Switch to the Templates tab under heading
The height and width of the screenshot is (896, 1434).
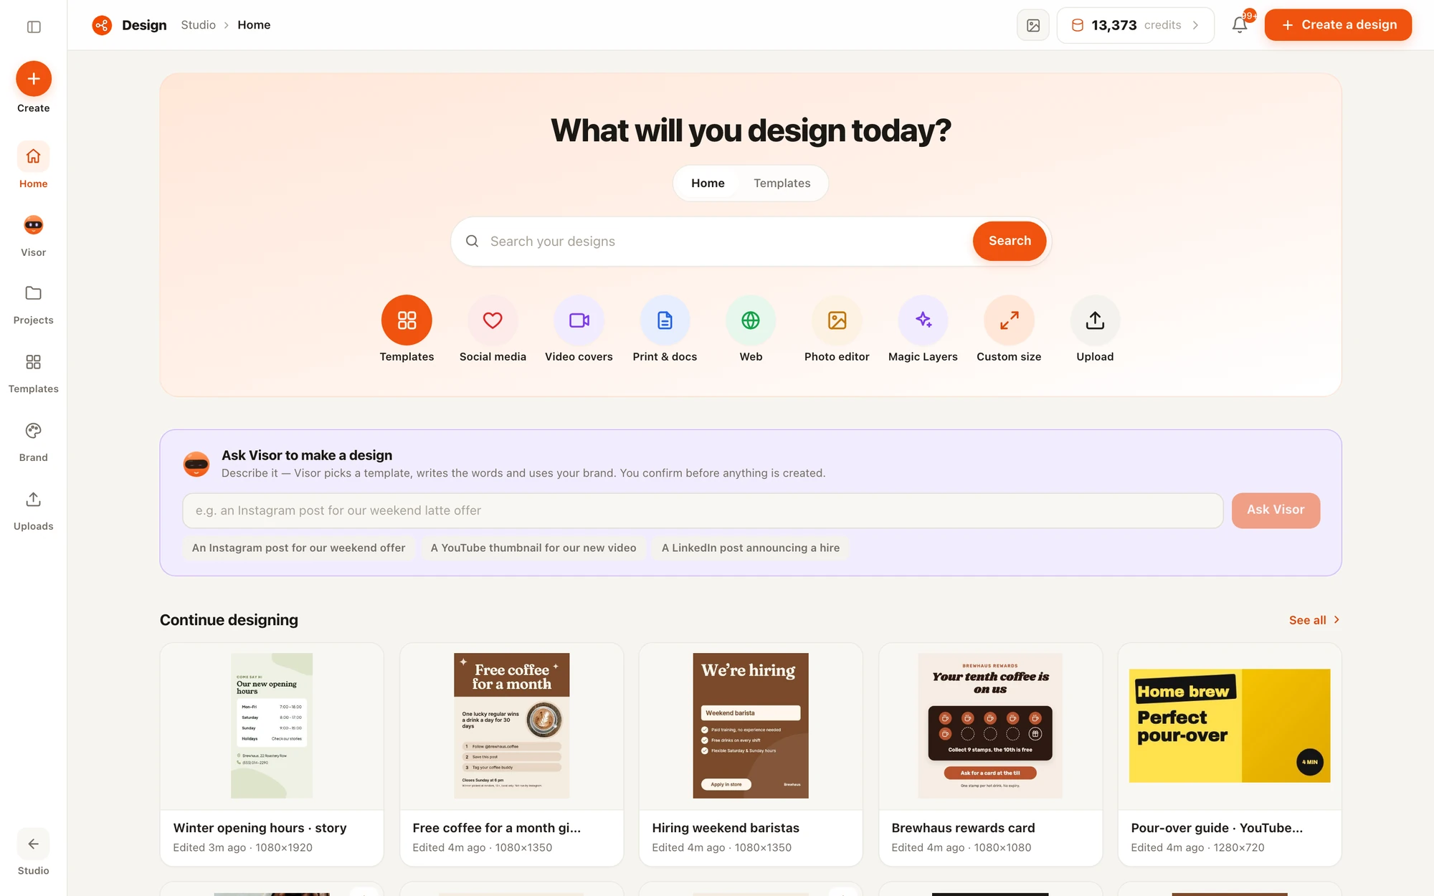pyautogui.click(x=782, y=184)
